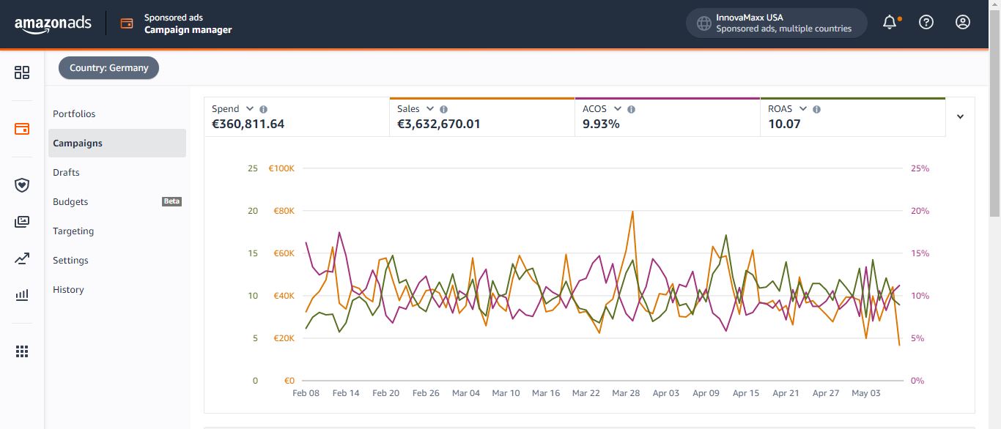Click the Country: Germany filter button

108,68
